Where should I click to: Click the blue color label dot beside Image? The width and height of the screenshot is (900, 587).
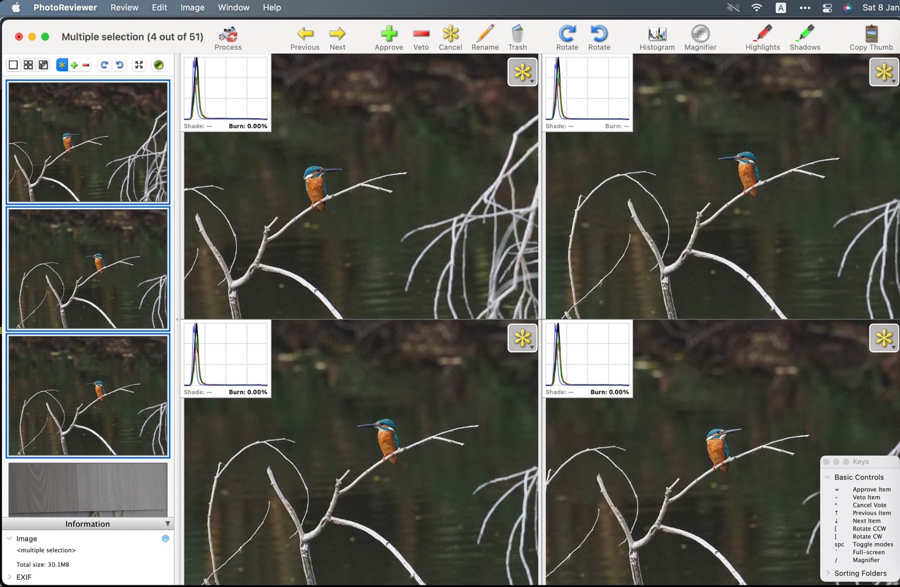pyautogui.click(x=165, y=539)
